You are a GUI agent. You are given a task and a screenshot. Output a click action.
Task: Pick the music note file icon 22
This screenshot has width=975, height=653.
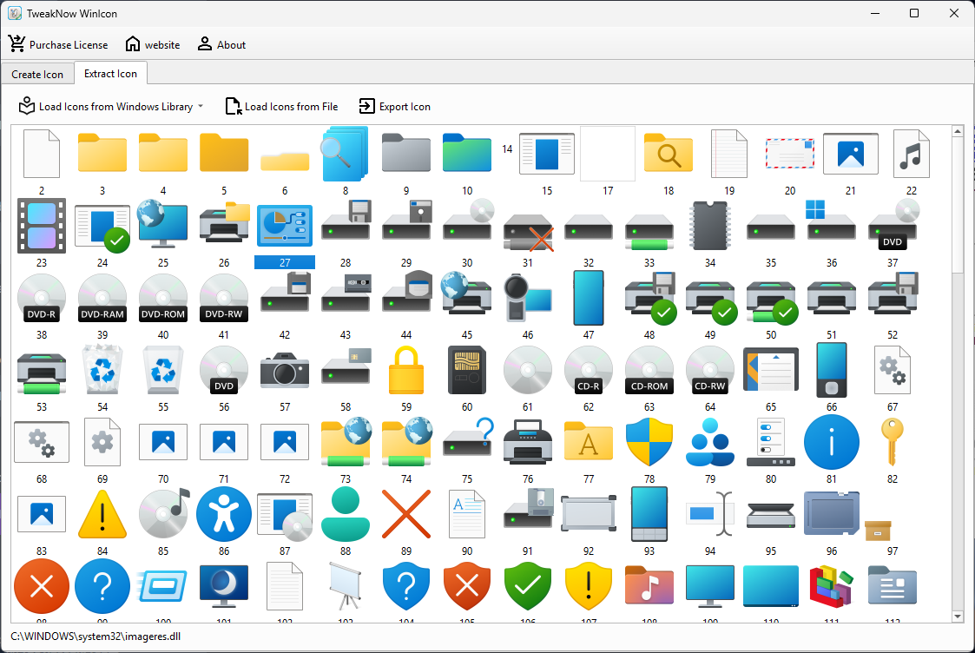coord(911,154)
